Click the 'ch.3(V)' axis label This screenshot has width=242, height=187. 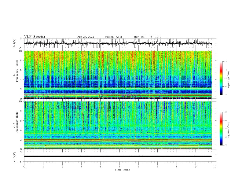click(15, 157)
